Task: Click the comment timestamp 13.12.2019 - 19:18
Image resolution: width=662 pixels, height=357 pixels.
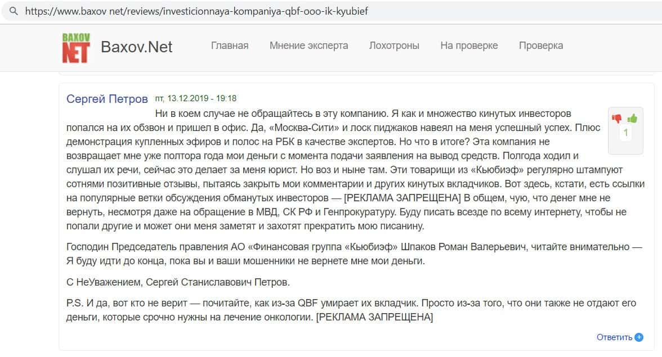Action: (195, 98)
